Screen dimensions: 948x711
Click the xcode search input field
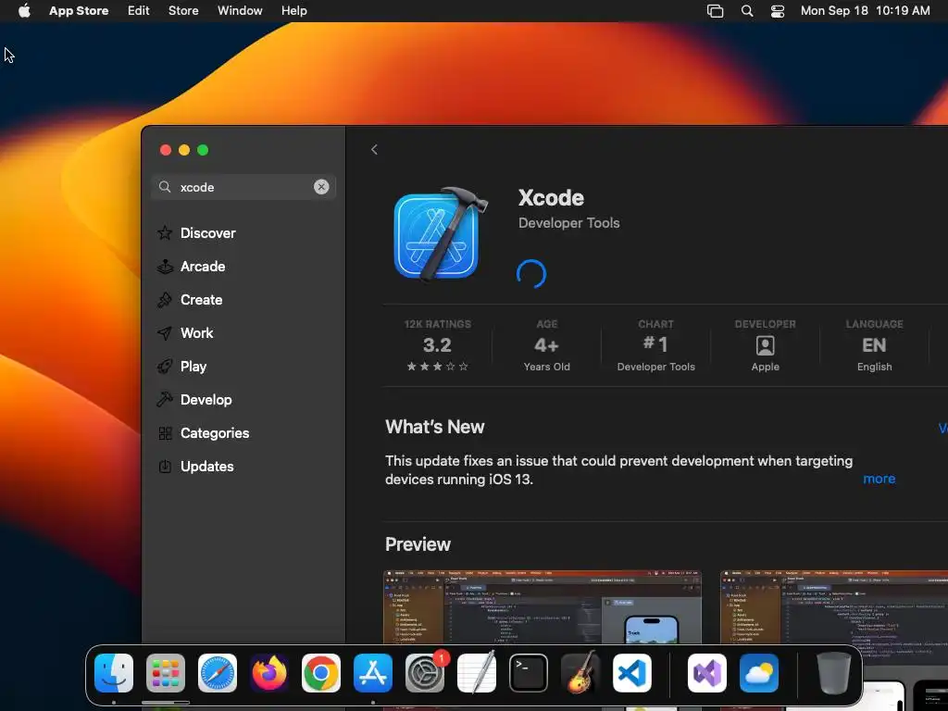[243, 187]
